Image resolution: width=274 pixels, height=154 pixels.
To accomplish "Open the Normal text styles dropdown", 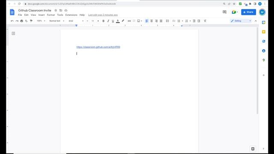I will [x=57, y=21].
